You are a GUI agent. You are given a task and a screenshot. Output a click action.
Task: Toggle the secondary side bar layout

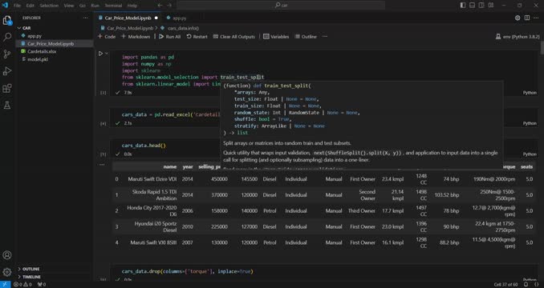(481, 5)
